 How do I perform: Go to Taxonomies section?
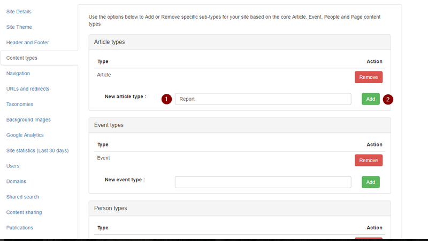click(x=20, y=104)
